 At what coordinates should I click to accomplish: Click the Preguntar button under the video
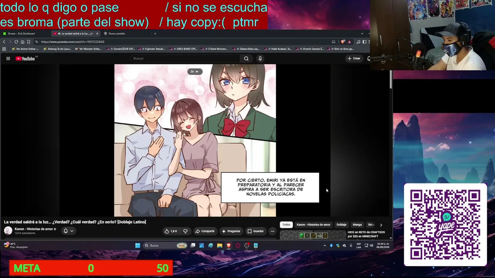(231, 231)
